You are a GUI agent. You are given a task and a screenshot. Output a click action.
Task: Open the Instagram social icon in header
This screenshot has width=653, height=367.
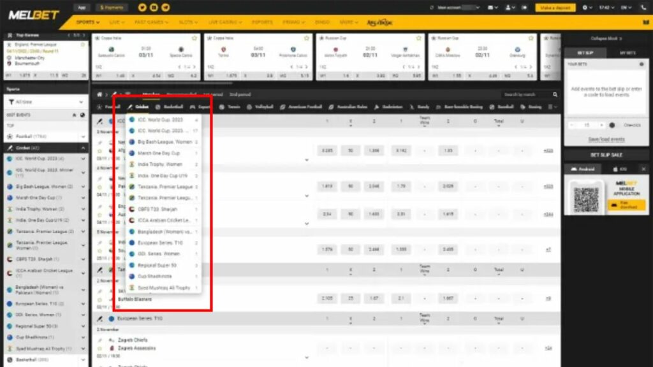(x=154, y=8)
